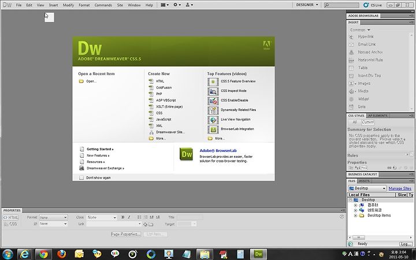Select the All view in CSS Styles
416x260 pixels.
pyautogui.click(x=355, y=122)
